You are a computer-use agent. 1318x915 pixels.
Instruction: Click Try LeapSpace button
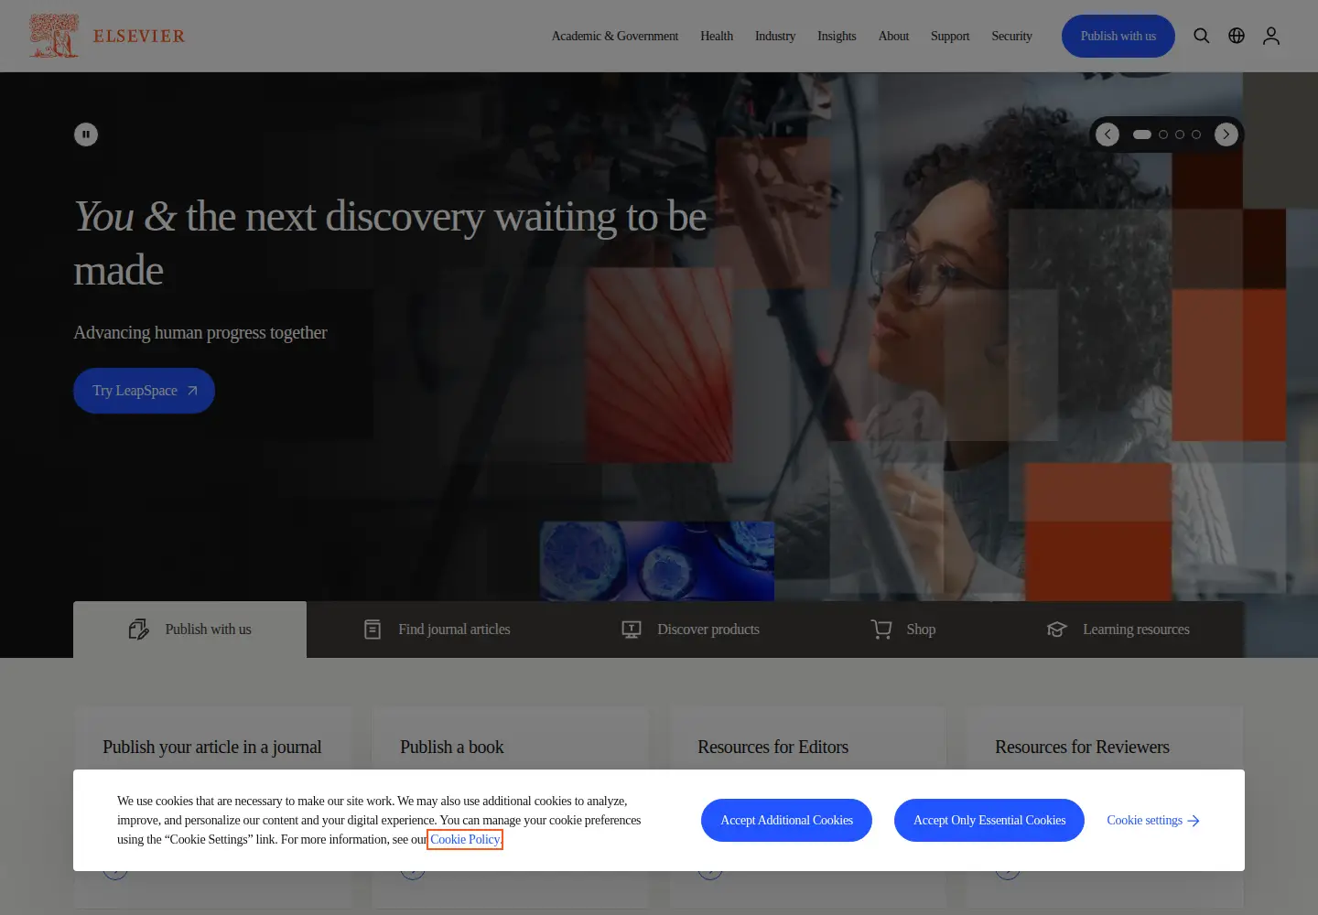(x=144, y=391)
